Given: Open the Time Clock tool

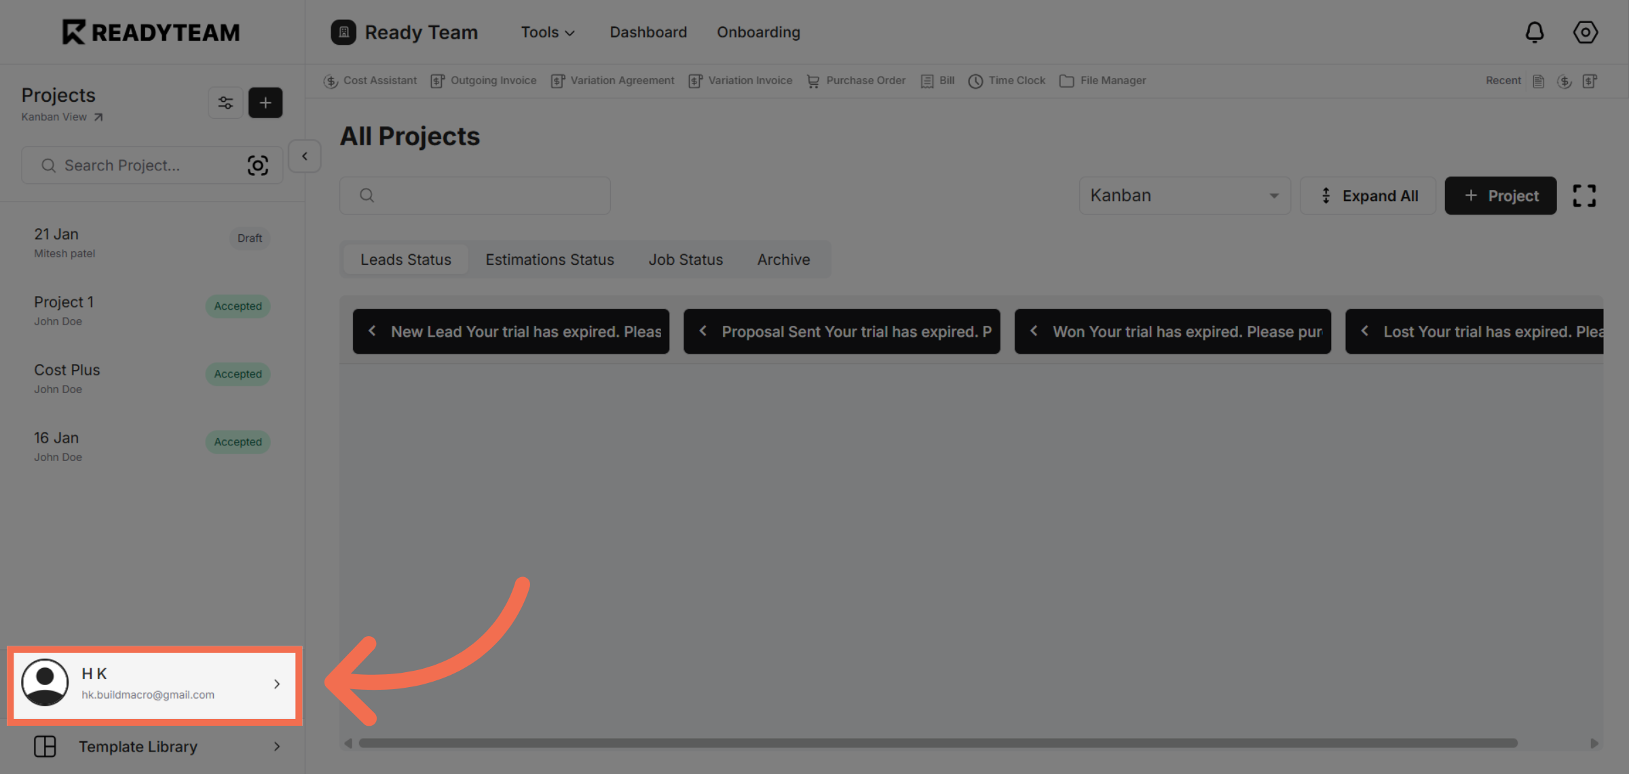Looking at the screenshot, I should click(x=1007, y=80).
